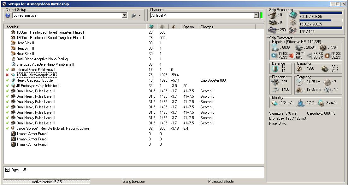Select Energized Adaptive Nano Membrane II icon
The height and width of the screenshot is (185, 348).
pyautogui.click(x=13, y=64)
